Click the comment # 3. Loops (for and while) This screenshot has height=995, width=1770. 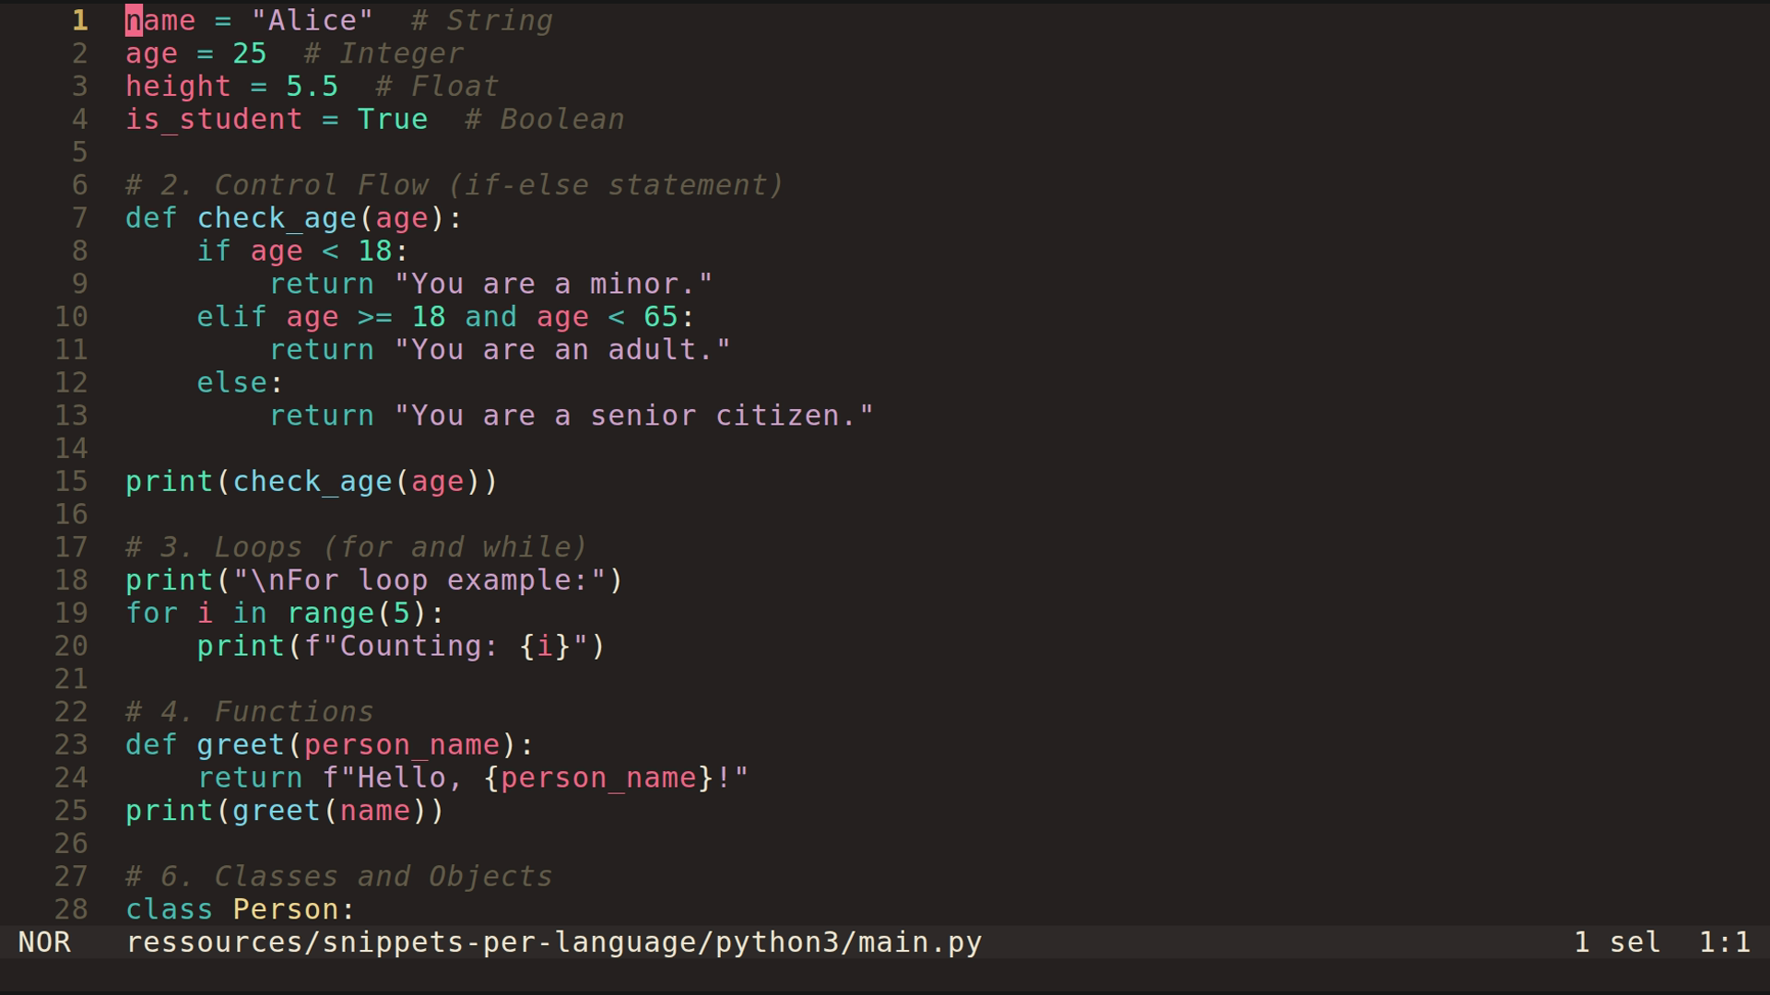pyautogui.click(x=355, y=546)
